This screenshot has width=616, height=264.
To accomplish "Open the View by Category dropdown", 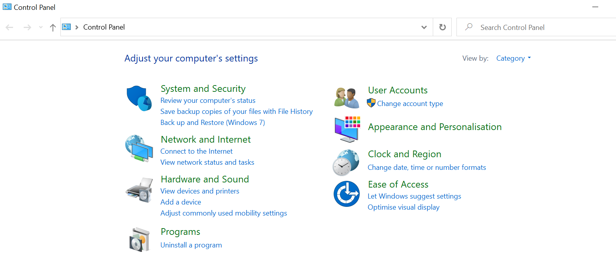I will click(513, 58).
